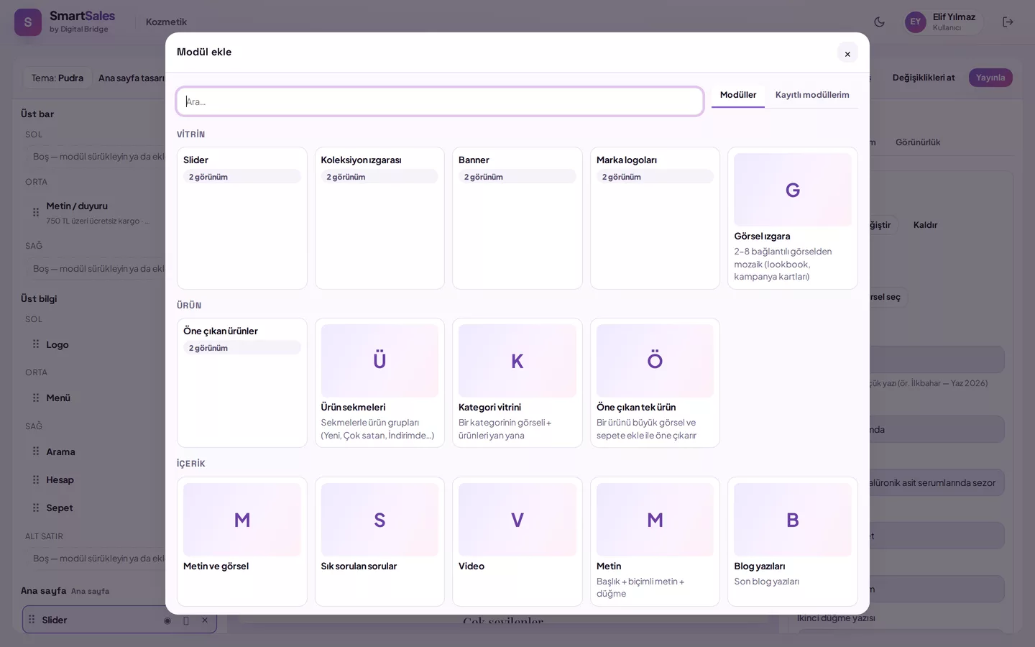The image size is (1035, 647).
Task: Select the Kategori vitrini K icon
Action: point(517,361)
